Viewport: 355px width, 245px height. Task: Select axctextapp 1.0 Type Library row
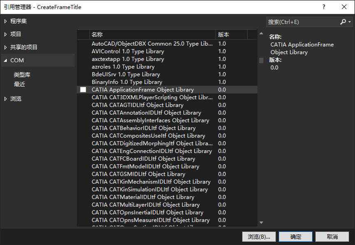click(x=167, y=59)
